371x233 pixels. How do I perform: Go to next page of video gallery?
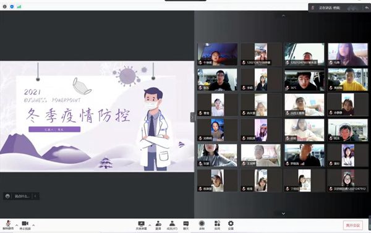[283, 214]
